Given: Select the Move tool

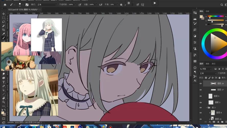Looking at the screenshot, I should coord(4,14).
